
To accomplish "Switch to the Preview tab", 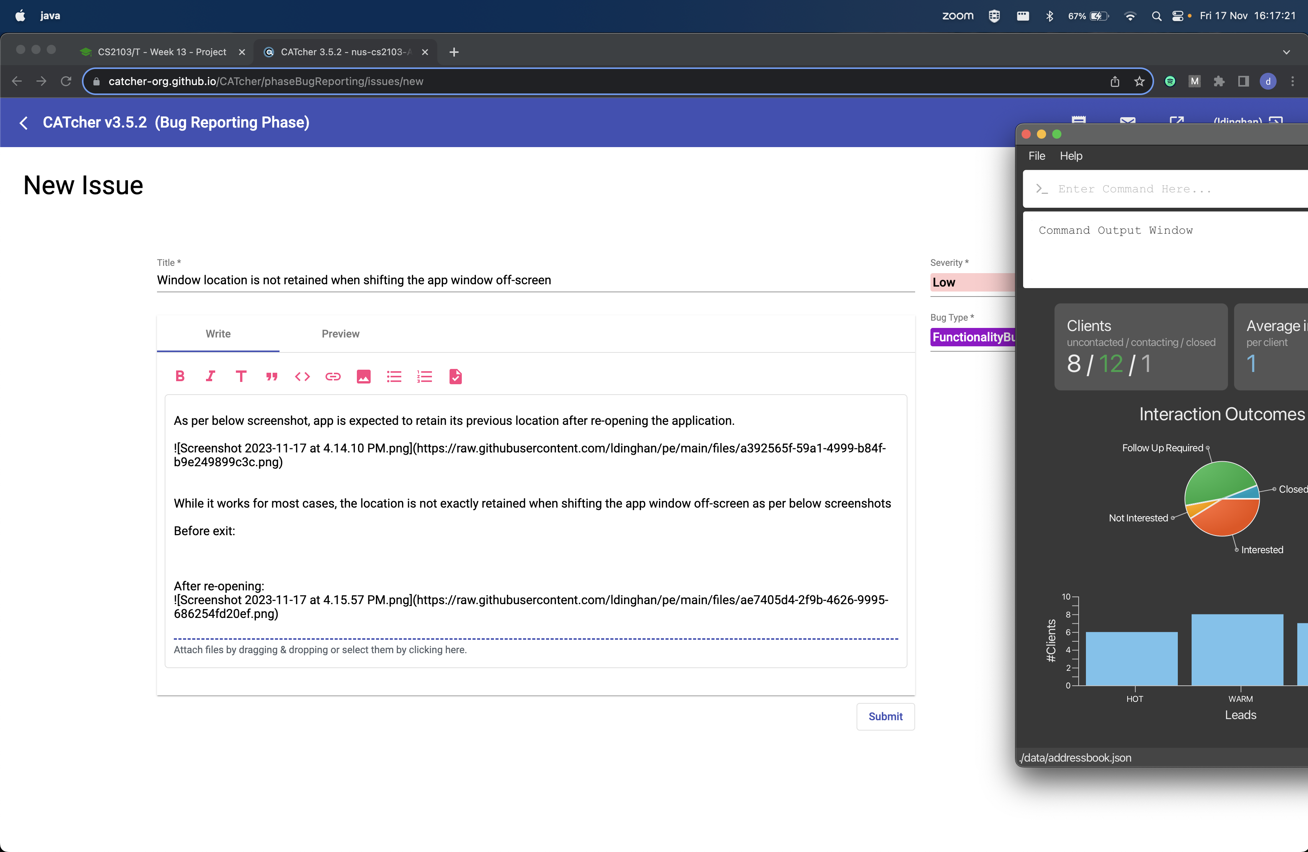I will (x=340, y=334).
